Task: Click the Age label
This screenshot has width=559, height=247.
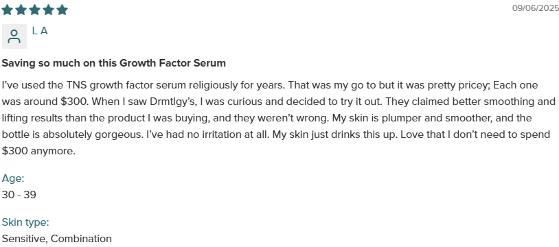Action: pos(13,178)
